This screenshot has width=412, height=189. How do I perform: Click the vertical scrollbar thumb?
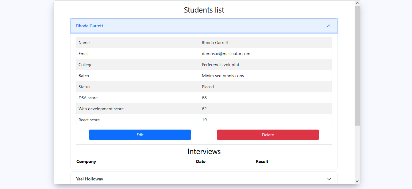coord(357,66)
